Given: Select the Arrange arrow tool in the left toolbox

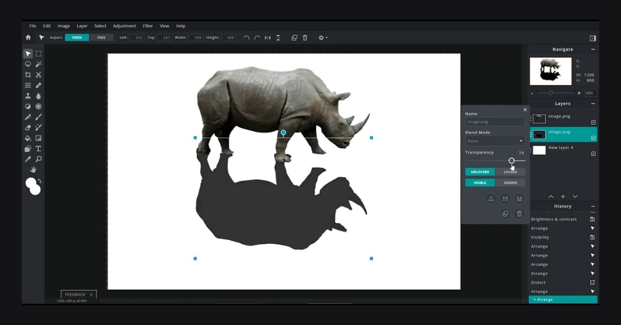Looking at the screenshot, I should pos(28,54).
